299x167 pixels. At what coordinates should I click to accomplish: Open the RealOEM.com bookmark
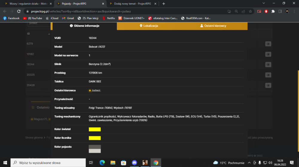click(x=196, y=18)
